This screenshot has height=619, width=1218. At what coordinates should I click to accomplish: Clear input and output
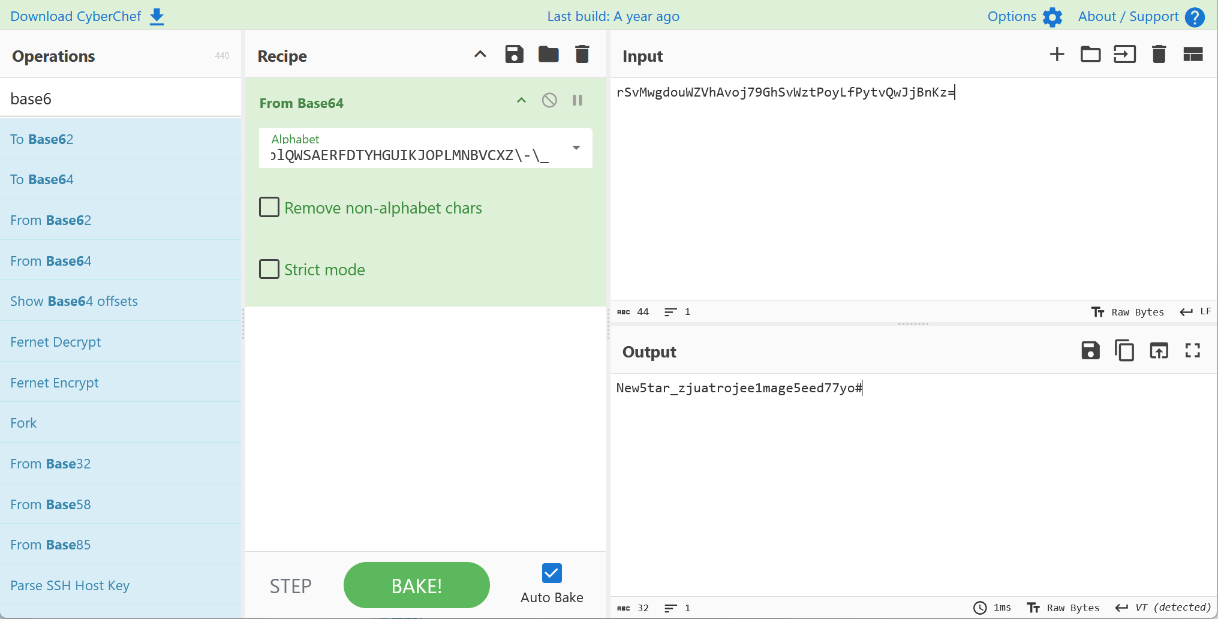[1159, 55]
